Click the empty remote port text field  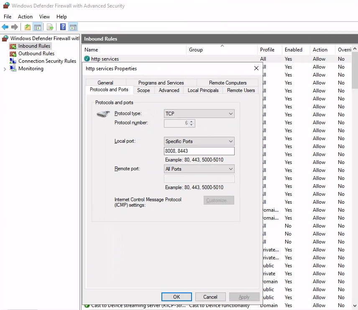(x=199, y=179)
